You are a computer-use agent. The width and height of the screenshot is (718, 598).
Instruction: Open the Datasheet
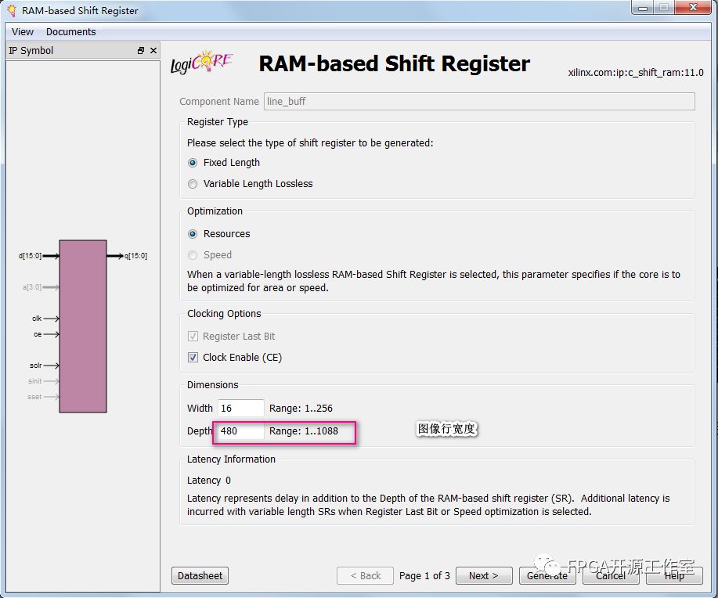click(200, 575)
